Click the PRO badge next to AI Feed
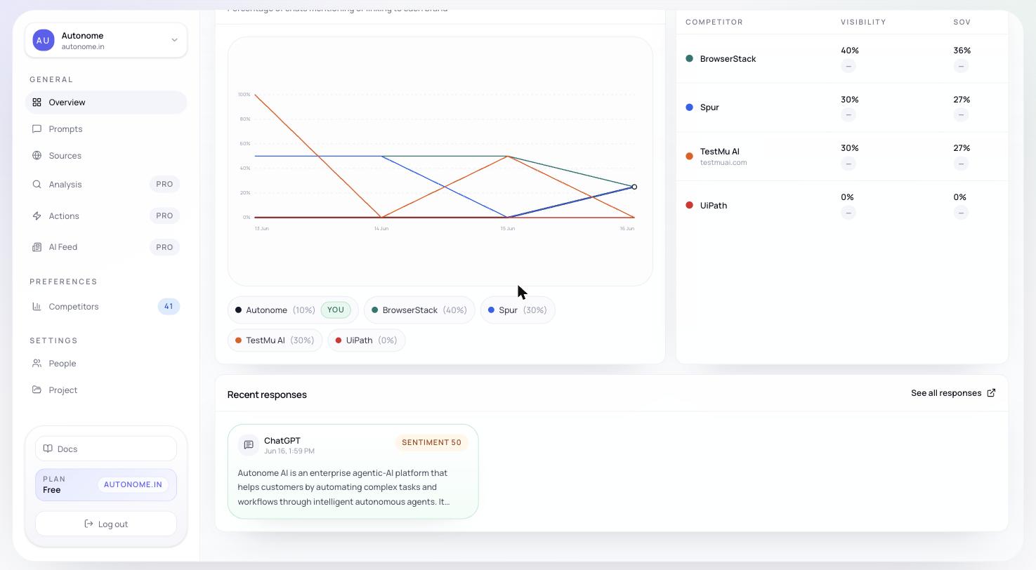This screenshot has width=1036, height=570. pyautogui.click(x=164, y=247)
